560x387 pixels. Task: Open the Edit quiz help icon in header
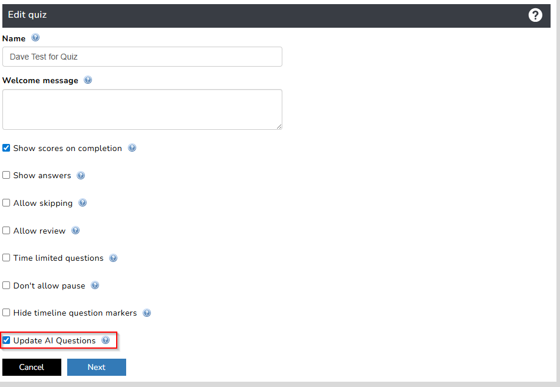(x=535, y=15)
